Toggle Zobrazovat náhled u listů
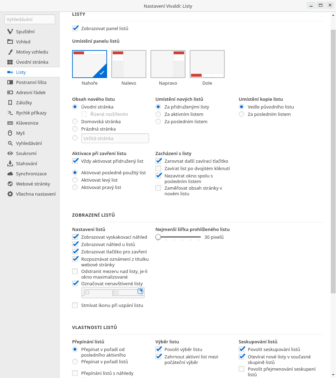Viewport: 336px width, 378px height. click(75, 244)
